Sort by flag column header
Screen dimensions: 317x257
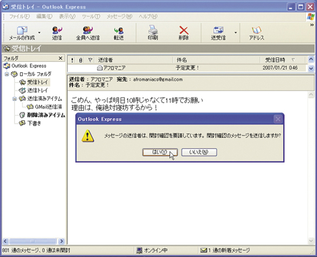coord(90,60)
